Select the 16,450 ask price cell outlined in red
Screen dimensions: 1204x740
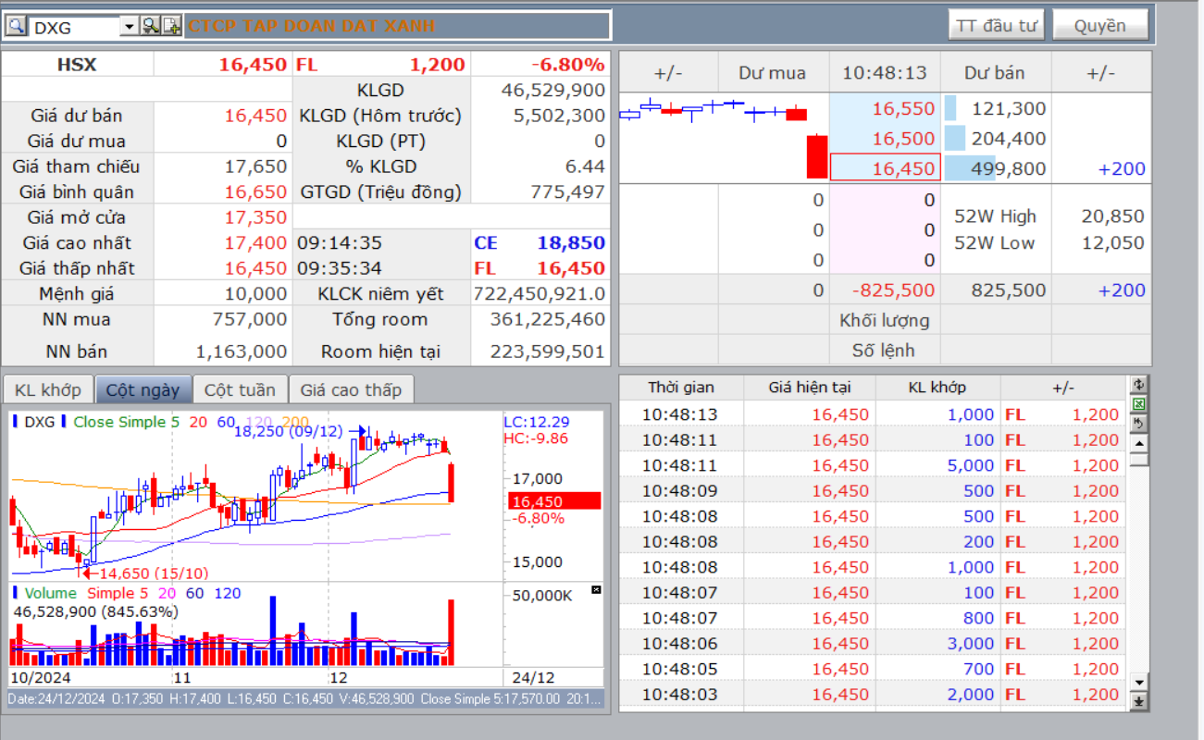pos(885,168)
